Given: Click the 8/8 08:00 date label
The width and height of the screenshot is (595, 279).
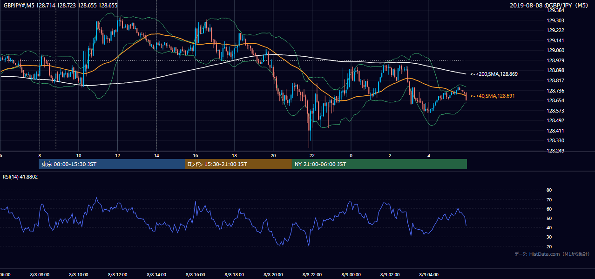Looking at the screenshot, I should click(40, 275).
